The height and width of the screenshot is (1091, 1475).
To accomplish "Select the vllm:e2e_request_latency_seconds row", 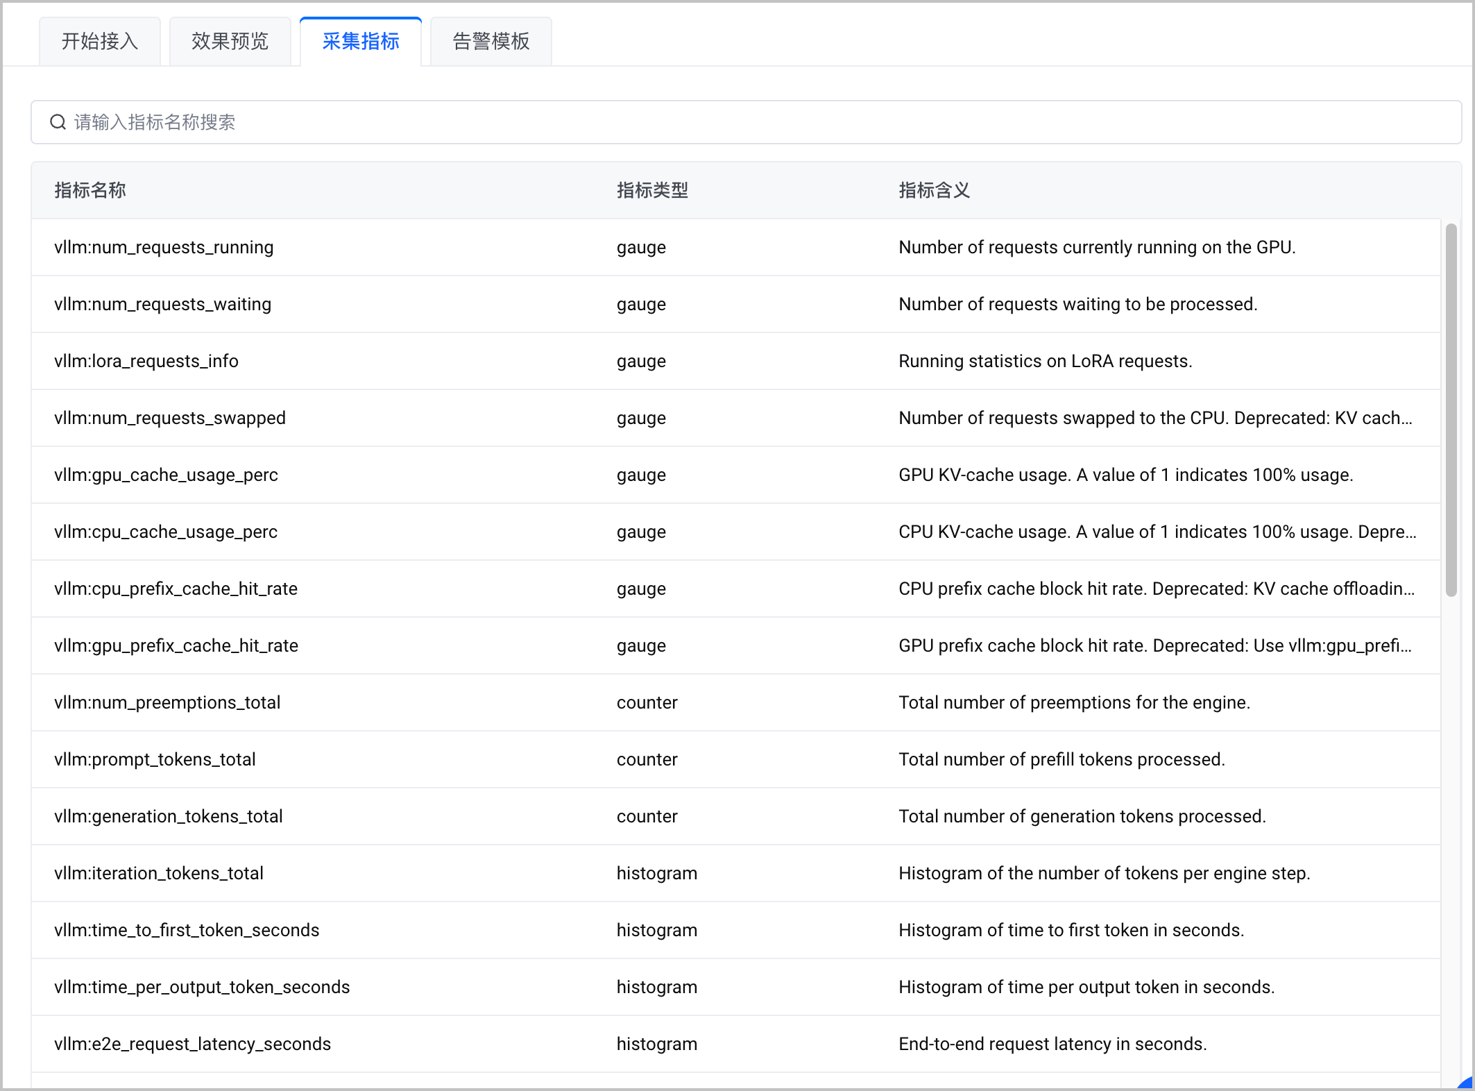I will coord(736,1044).
